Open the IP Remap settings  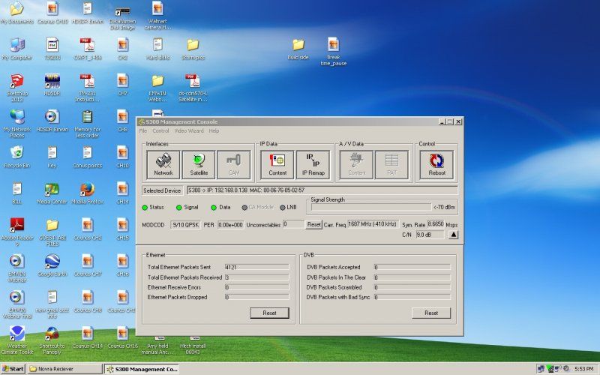313,165
